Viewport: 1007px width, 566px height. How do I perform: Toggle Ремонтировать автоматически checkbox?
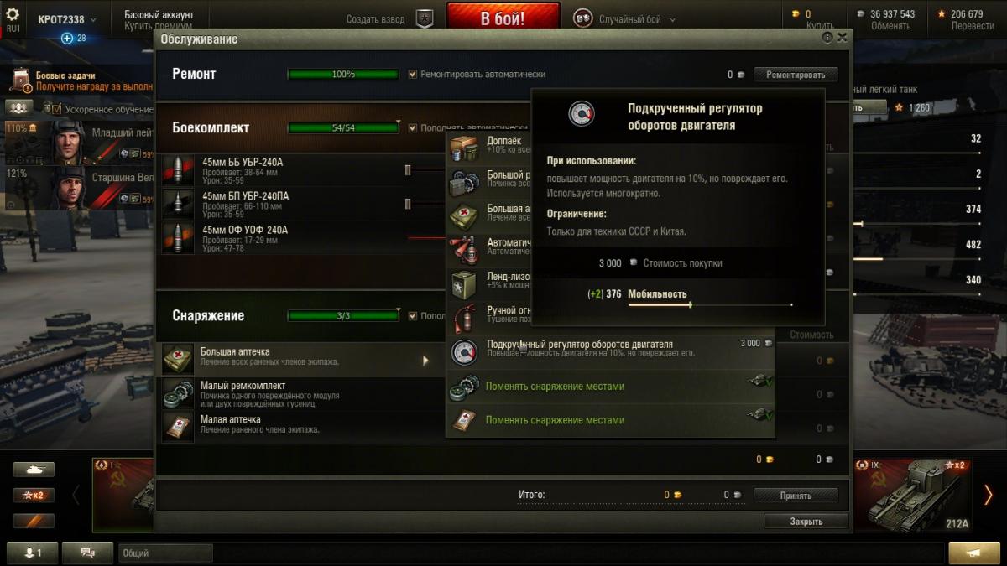pos(412,75)
